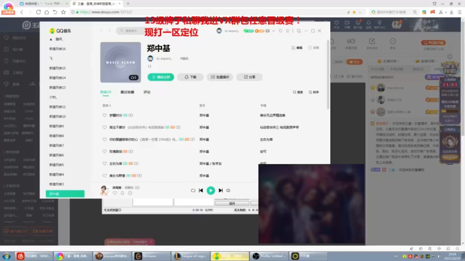Open the playlist cover MUSIC ALBUM image

[x=120, y=62]
